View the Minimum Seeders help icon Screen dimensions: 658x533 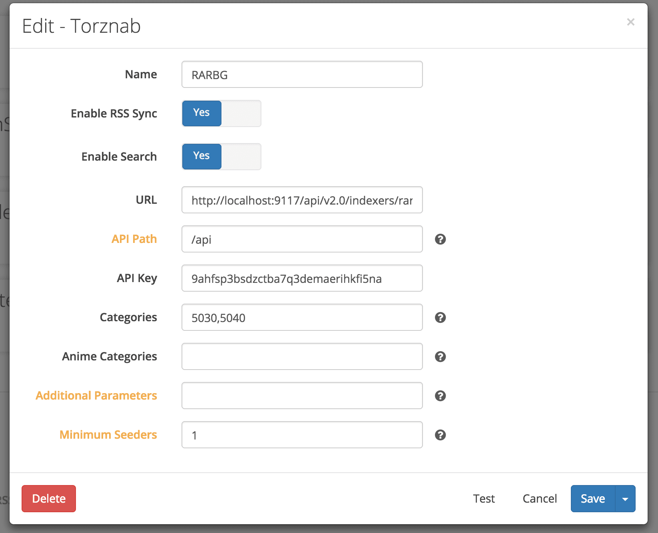[x=440, y=435]
